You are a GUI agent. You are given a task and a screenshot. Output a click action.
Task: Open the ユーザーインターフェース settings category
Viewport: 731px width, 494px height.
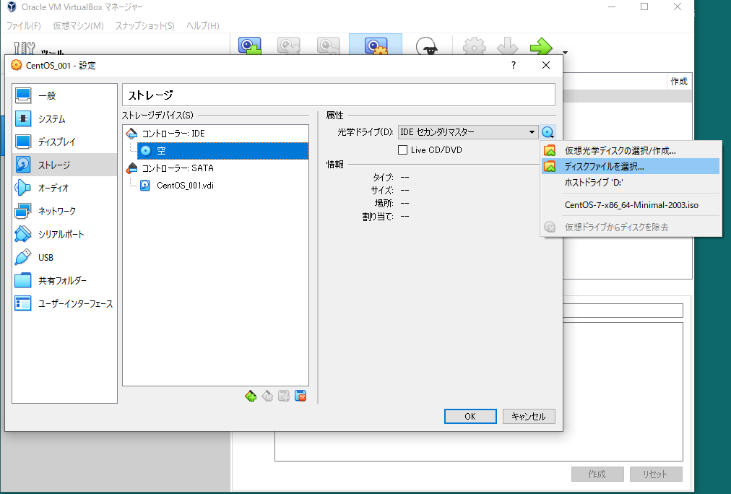[65, 303]
